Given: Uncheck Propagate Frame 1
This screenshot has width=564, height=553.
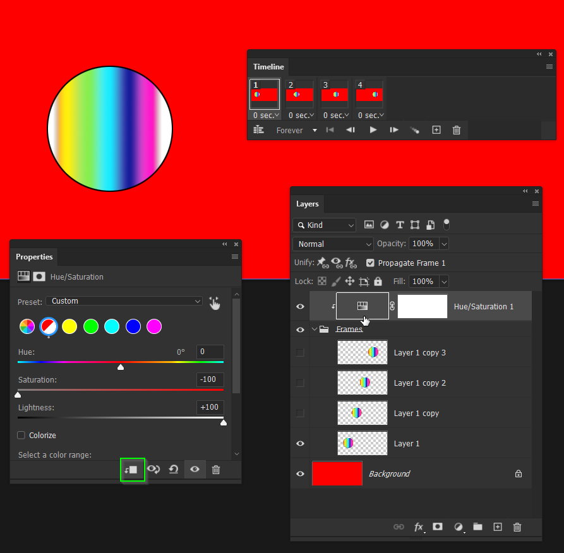Looking at the screenshot, I should tap(370, 263).
